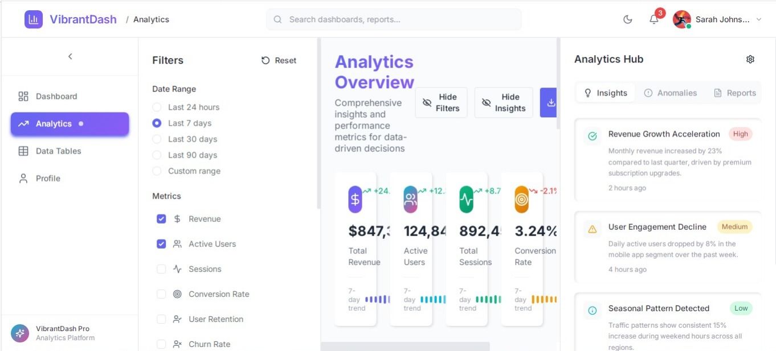Open the notifications bell

654,19
